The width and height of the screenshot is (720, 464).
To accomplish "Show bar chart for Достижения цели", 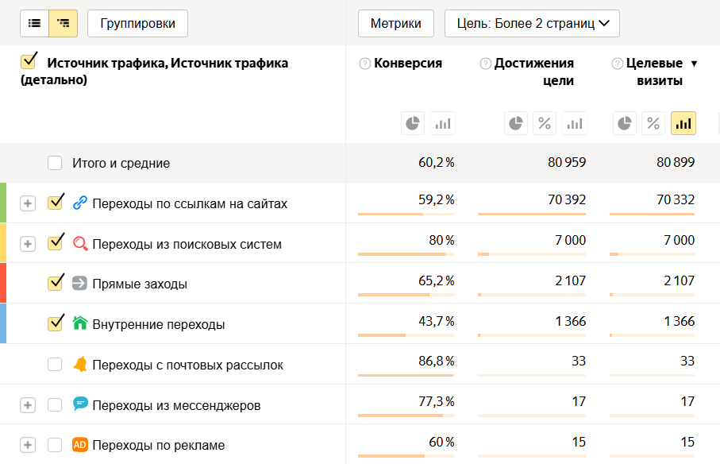I will pos(575,123).
